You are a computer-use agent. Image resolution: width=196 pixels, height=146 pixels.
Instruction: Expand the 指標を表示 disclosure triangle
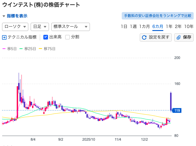click(x=4, y=16)
